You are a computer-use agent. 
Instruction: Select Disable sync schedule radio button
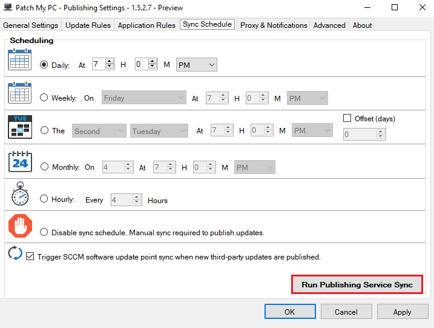point(44,232)
